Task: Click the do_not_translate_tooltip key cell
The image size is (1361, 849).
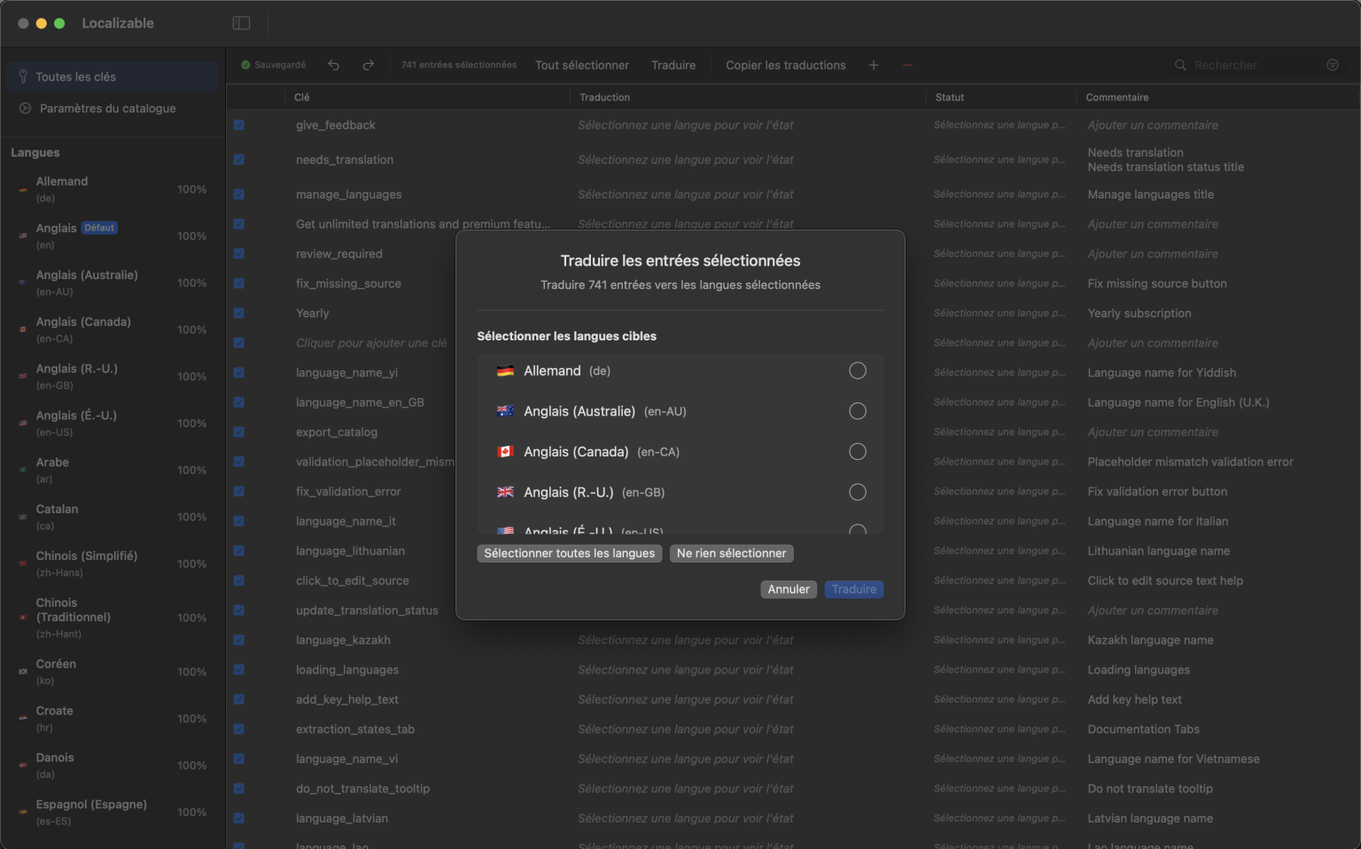Action: 362,789
